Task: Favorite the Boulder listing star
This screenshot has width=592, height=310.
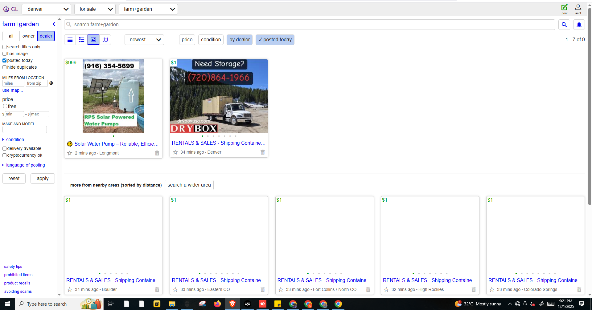Action: (x=70, y=289)
